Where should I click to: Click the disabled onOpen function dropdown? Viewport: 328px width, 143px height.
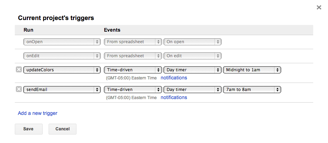62,42
